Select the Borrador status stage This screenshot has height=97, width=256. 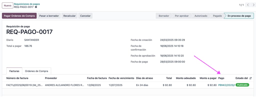pyautogui.click(x=164, y=16)
